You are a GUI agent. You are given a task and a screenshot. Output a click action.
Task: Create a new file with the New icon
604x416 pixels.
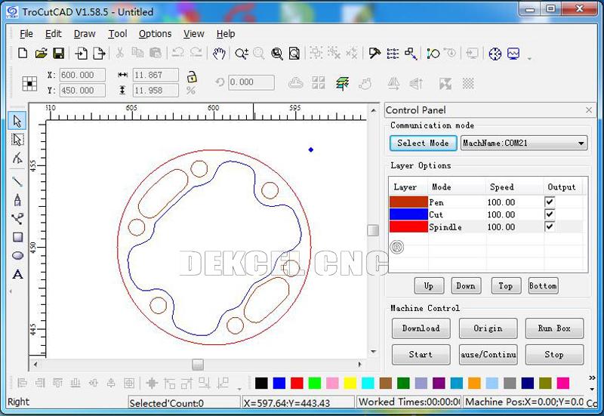tap(23, 53)
